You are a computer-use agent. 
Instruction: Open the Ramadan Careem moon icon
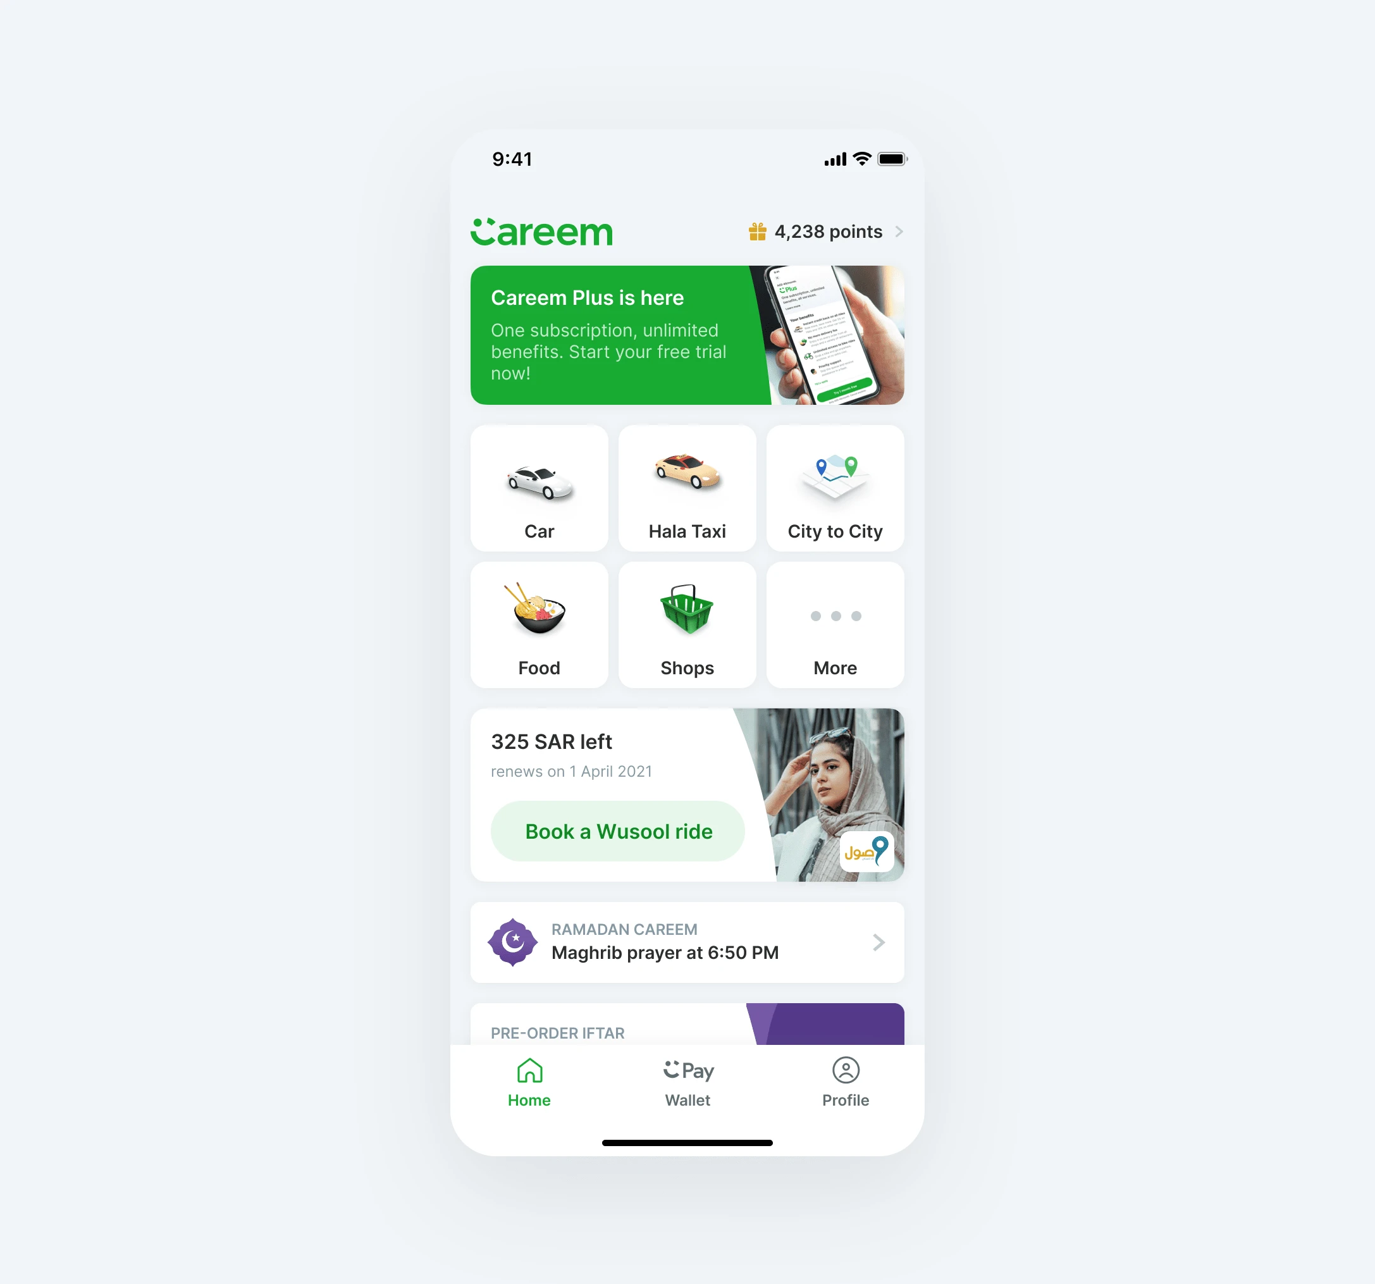tap(512, 941)
